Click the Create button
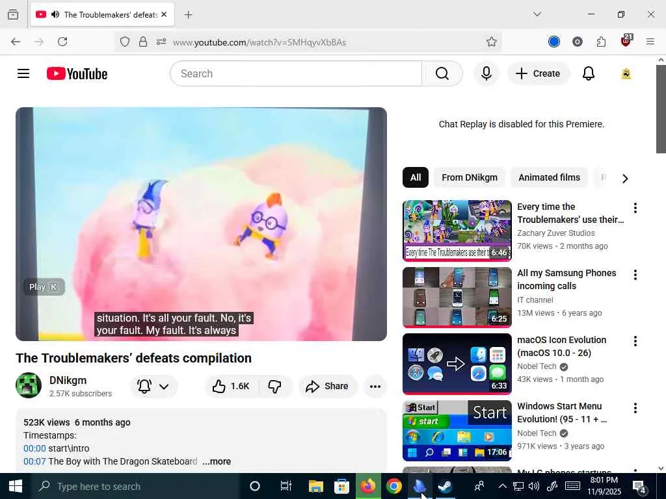 coord(538,73)
